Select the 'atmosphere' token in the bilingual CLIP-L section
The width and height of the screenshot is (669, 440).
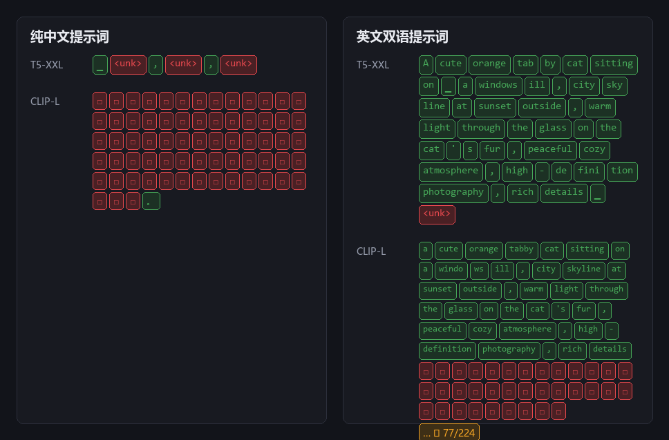(x=527, y=330)
